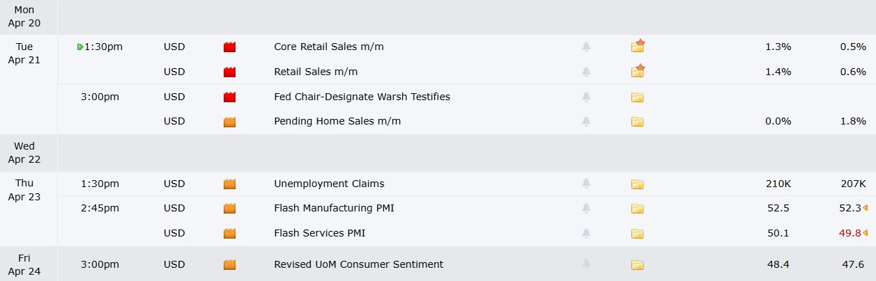The image size is (876, 281).
Task: Open detail folder for Warsh Testifies event
Action: [637, 97]
